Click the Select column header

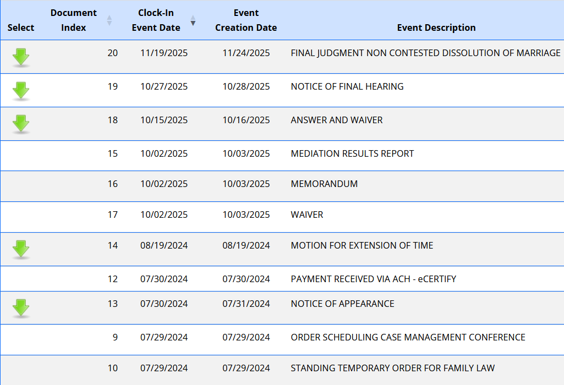coord(21,28)
